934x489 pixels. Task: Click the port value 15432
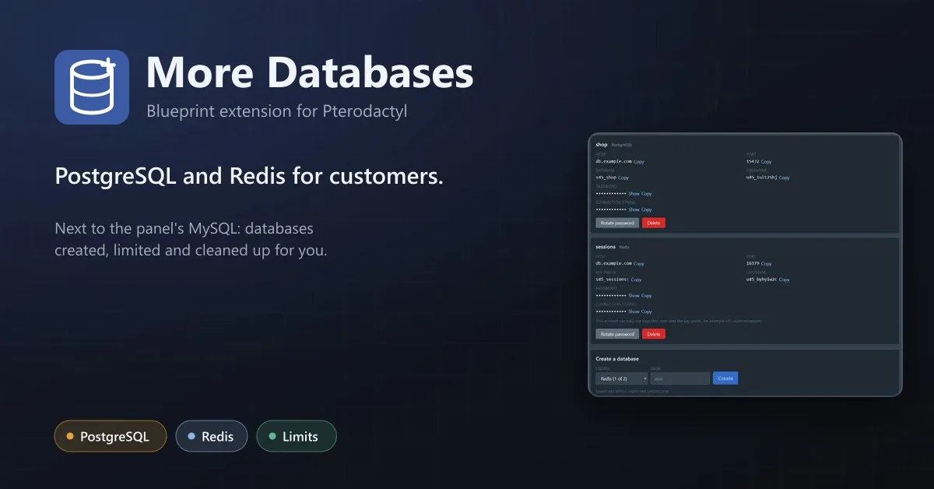point(753,162)
